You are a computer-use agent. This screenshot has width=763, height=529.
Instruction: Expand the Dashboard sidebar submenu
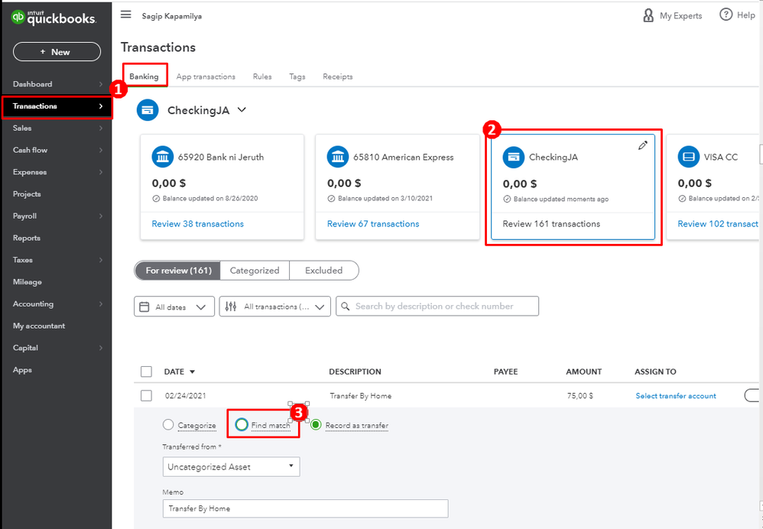(101, 84)
